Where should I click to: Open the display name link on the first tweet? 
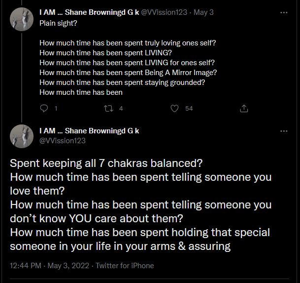[89, 12]
